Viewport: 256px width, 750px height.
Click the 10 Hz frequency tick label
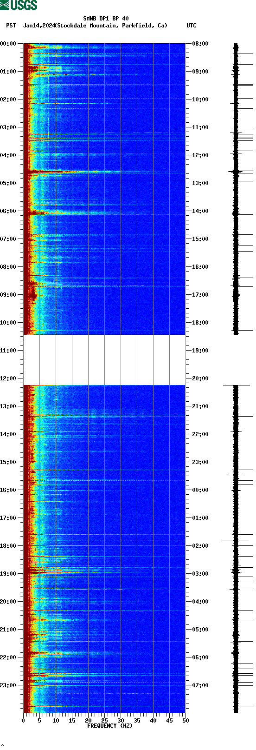point(56,721)
